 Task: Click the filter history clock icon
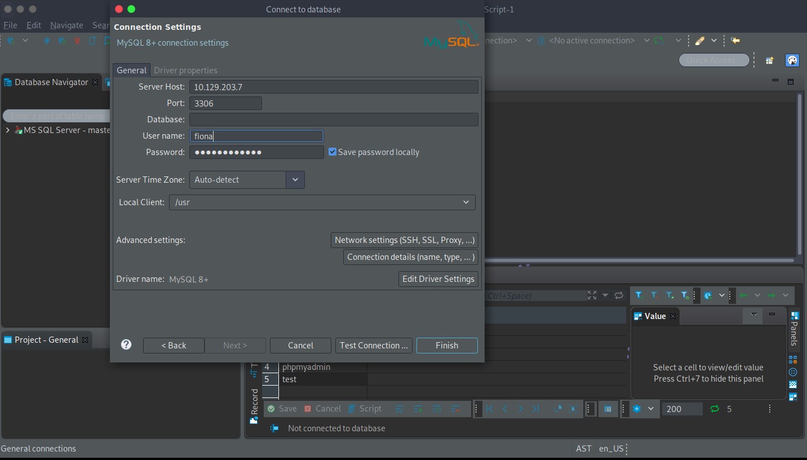[708, 295]
